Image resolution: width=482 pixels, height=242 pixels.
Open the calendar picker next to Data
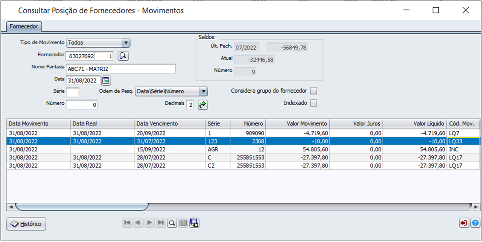point(106,81)
